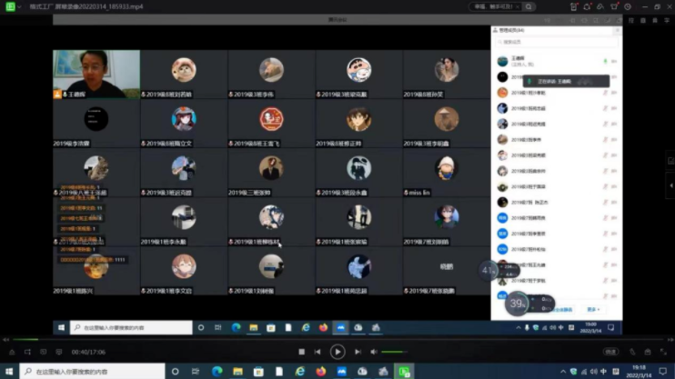Click the search magnifier in player title bar
675x379 pixels.
(529, 6)
